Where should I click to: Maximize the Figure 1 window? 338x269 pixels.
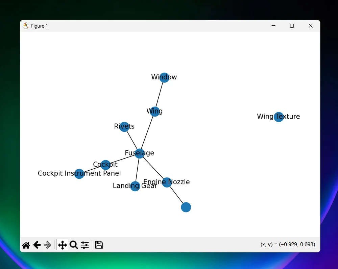click(x=292, y=26)
